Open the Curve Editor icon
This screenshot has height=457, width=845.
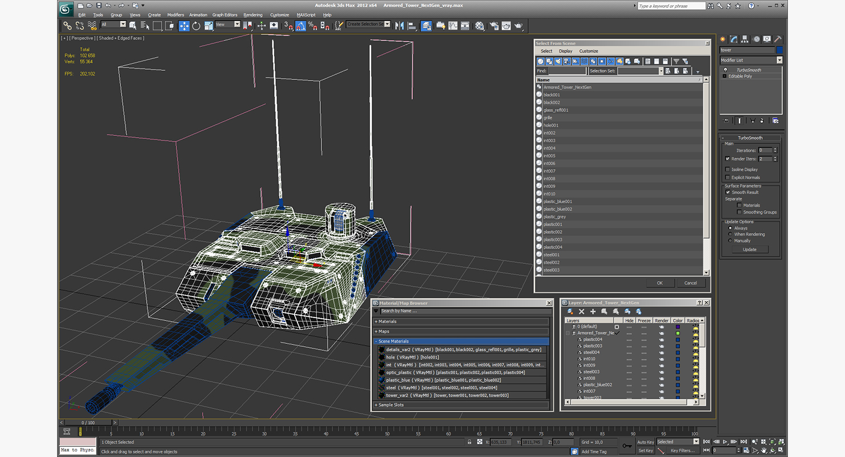[453, 26]
